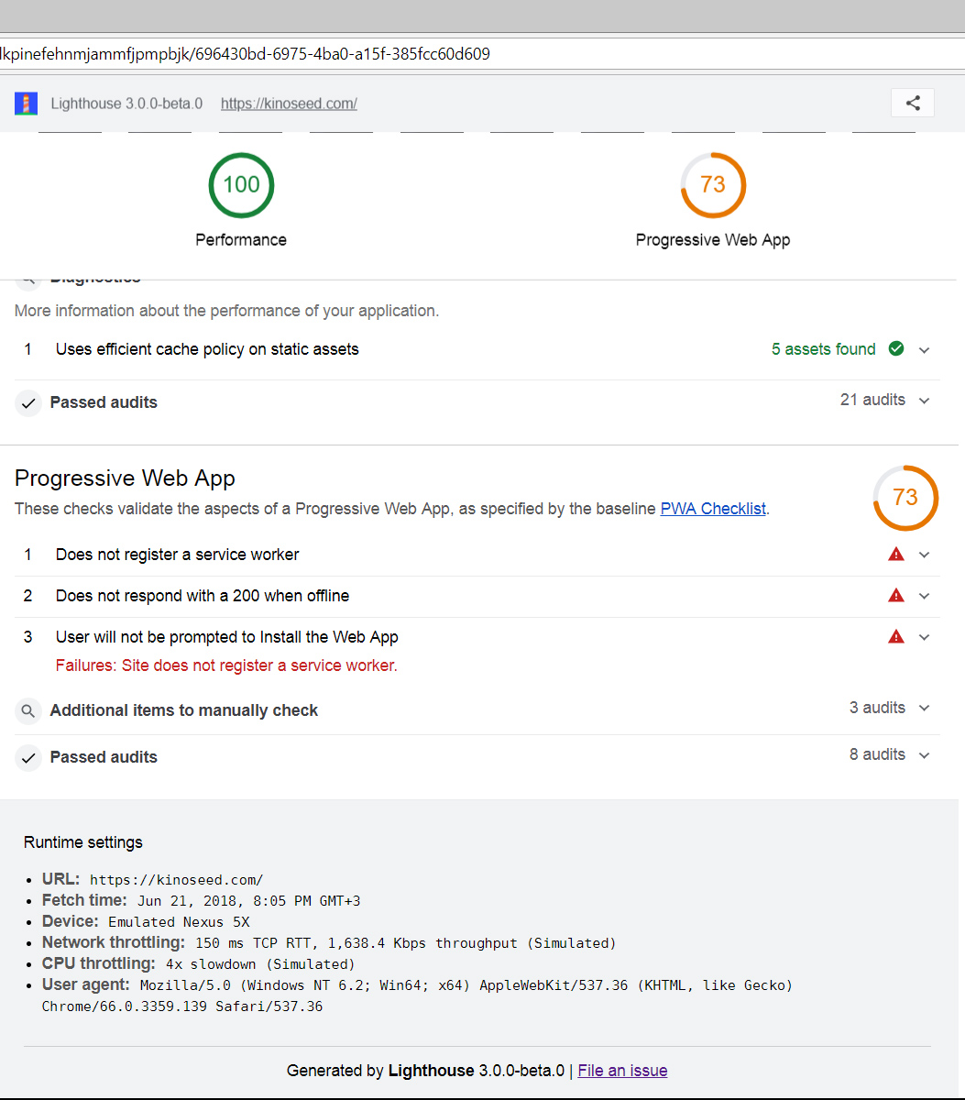Click 'Additional items to manually check' heading
The height and width of the screenshot is (1100, 965).
click(184, 710)
